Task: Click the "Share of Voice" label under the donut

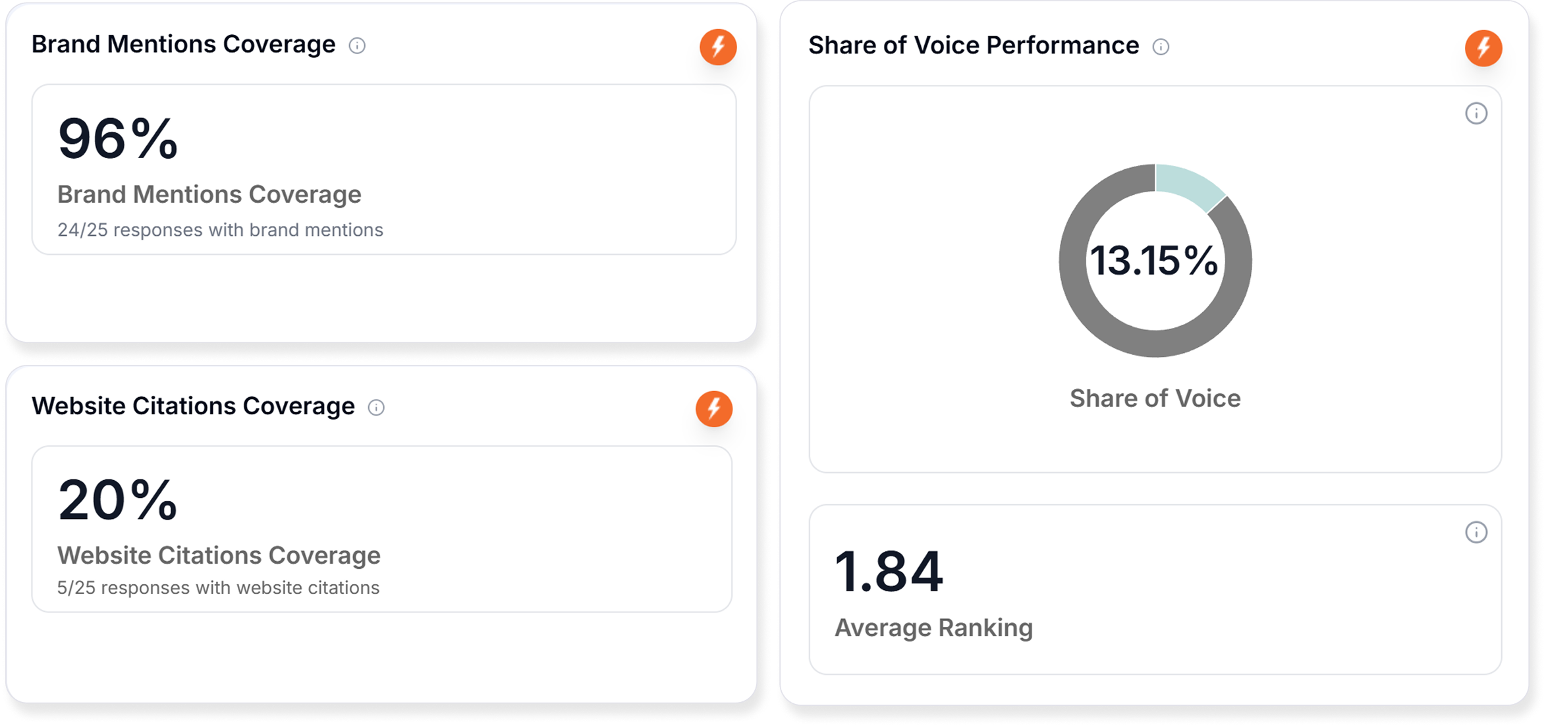Action: (1155, 398)
